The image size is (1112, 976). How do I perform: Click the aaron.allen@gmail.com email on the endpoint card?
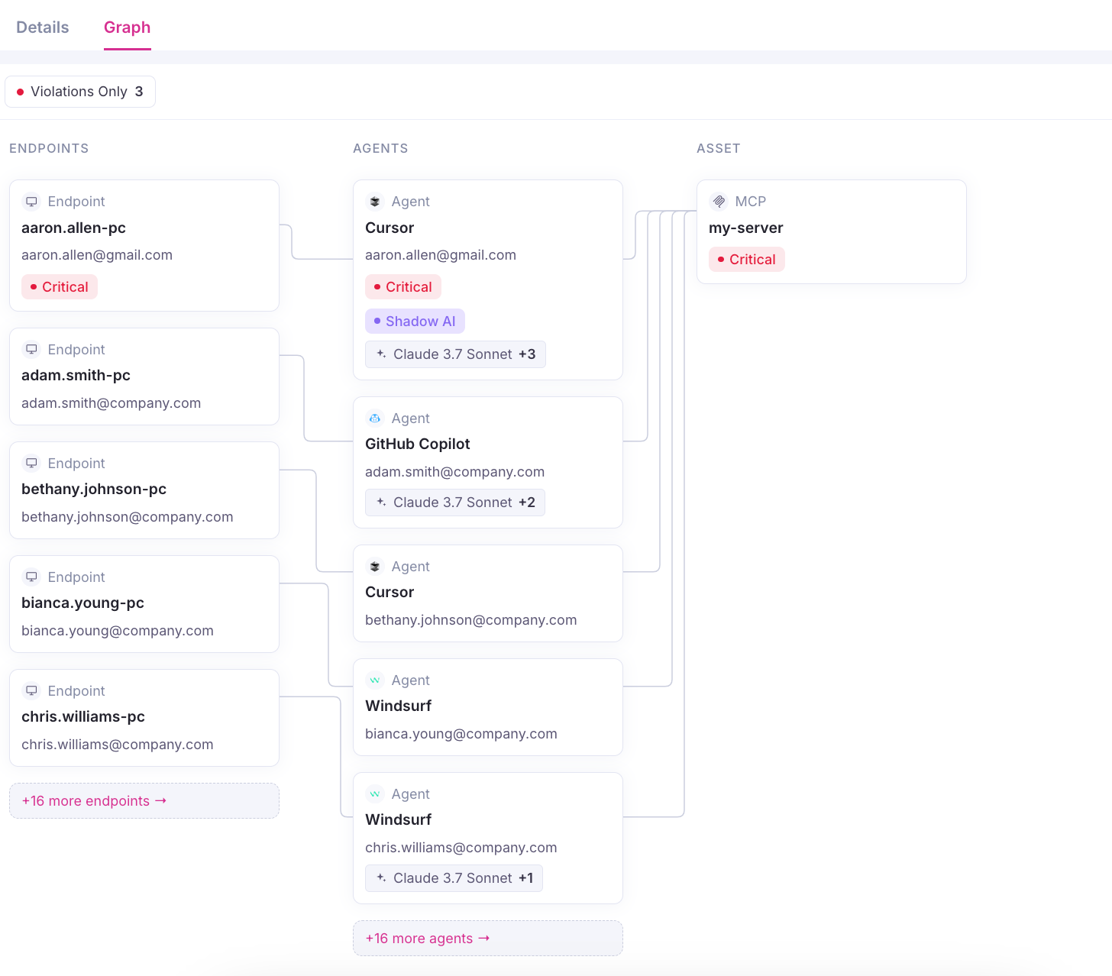click(x=97, y=255)
